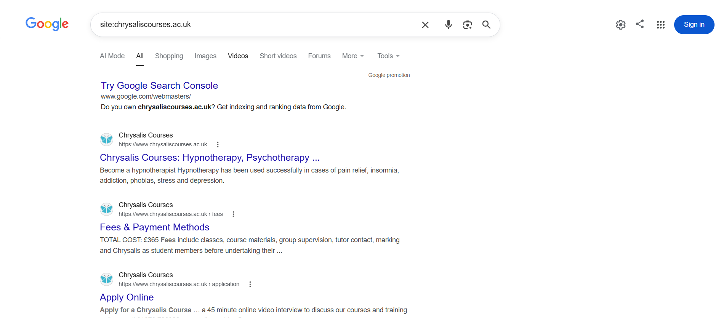This screenshot has width=721, height=318.
Task: Click the share icon in header
Action: click(640, 24)
